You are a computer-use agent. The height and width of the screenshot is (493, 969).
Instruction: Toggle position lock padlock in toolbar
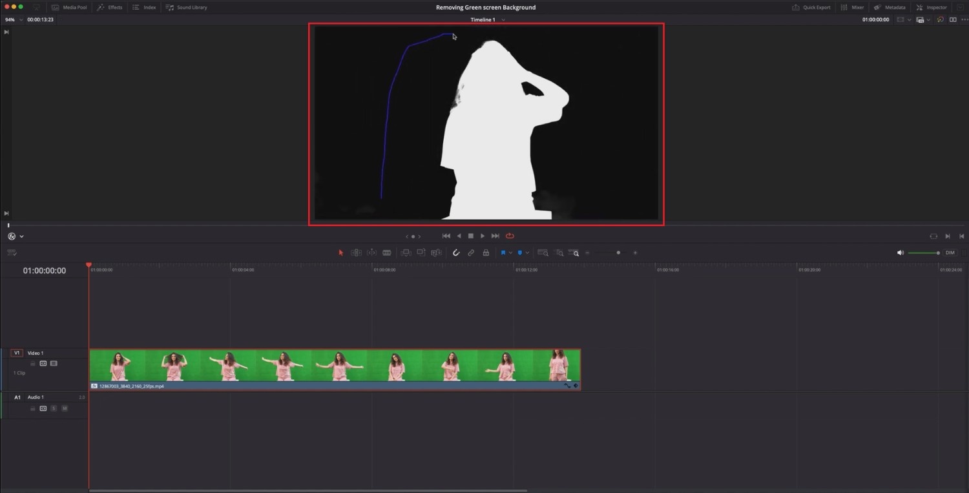(x=486, y=253)
